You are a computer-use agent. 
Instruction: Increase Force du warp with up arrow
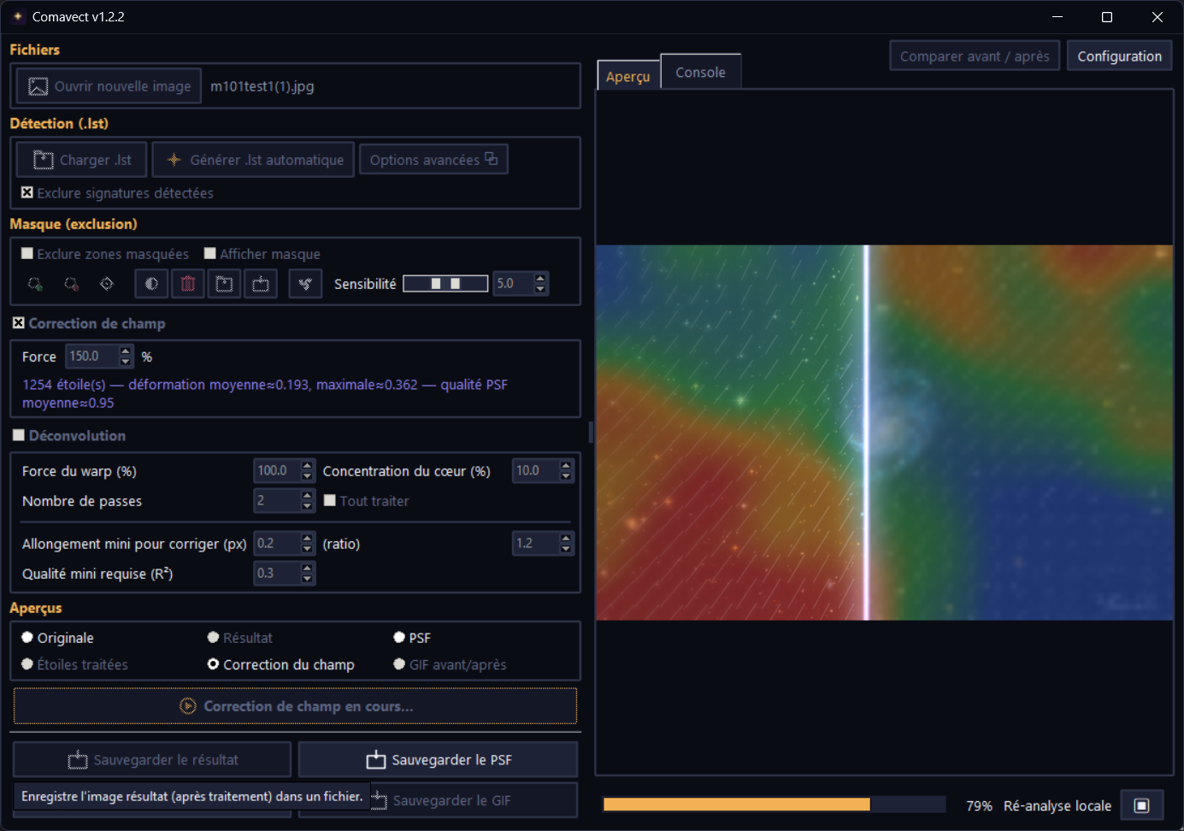tap(308, 465)
